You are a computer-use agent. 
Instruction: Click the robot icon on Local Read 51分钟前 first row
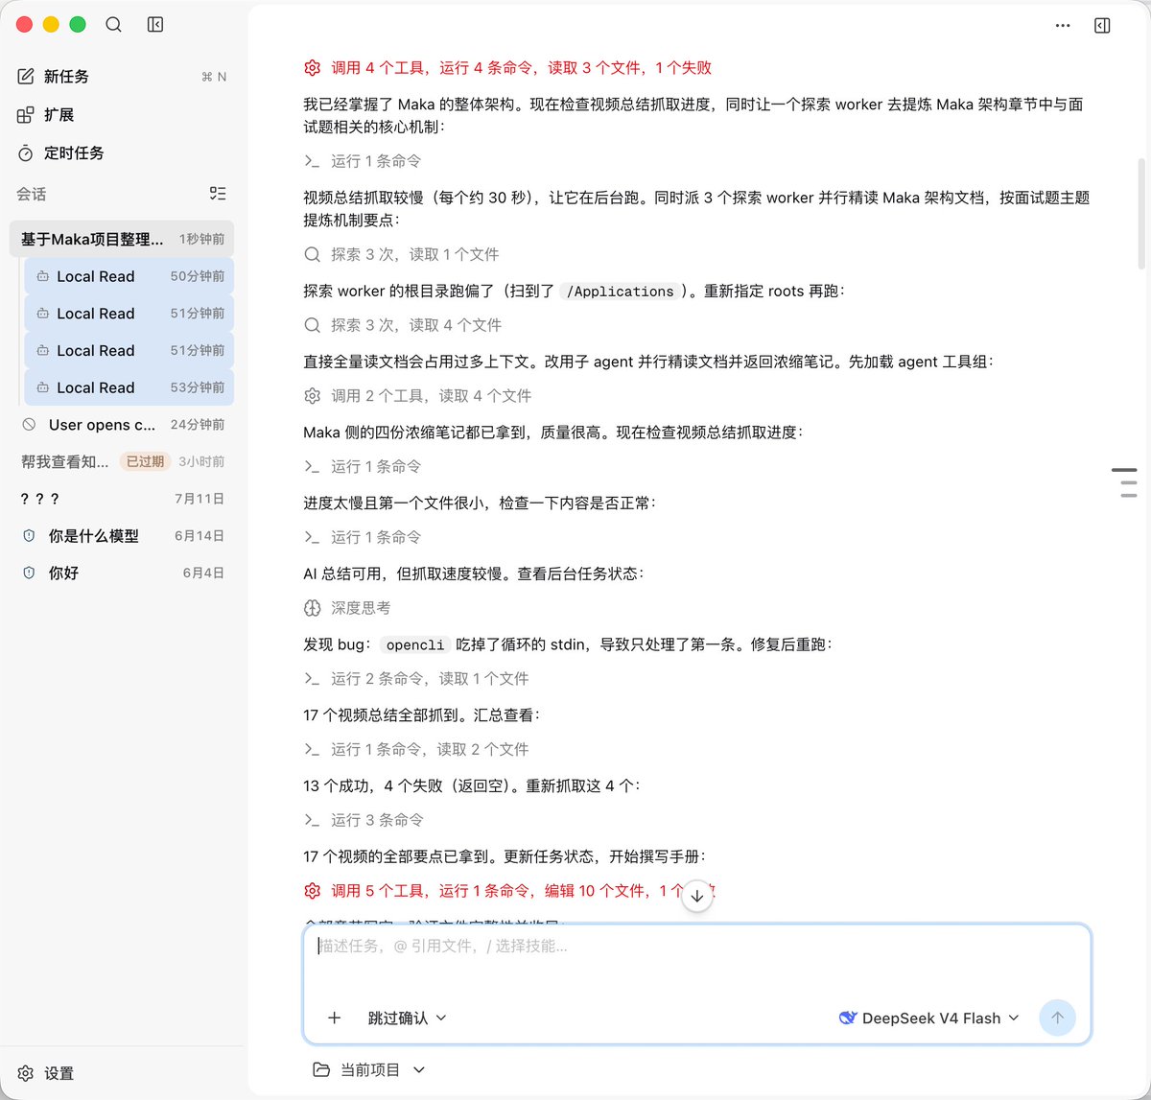coord(42,314)
